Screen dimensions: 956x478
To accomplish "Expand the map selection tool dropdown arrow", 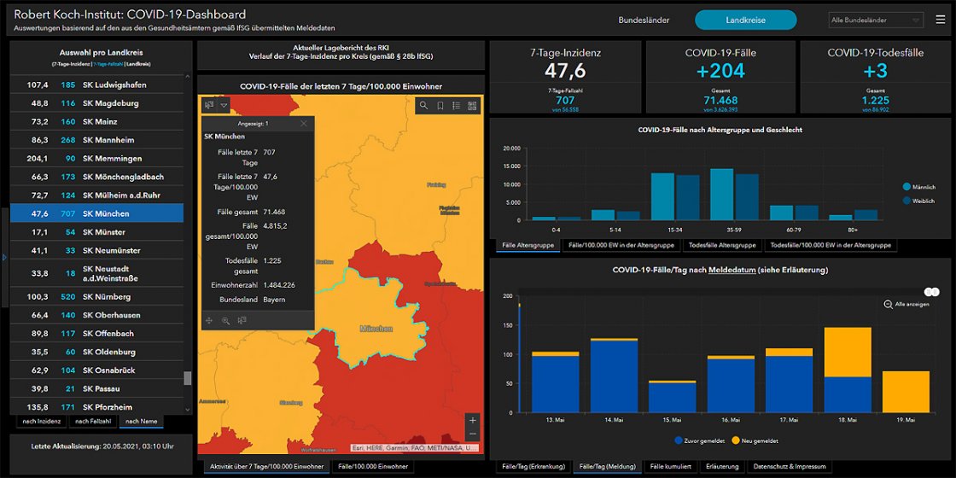I will 224,105.
